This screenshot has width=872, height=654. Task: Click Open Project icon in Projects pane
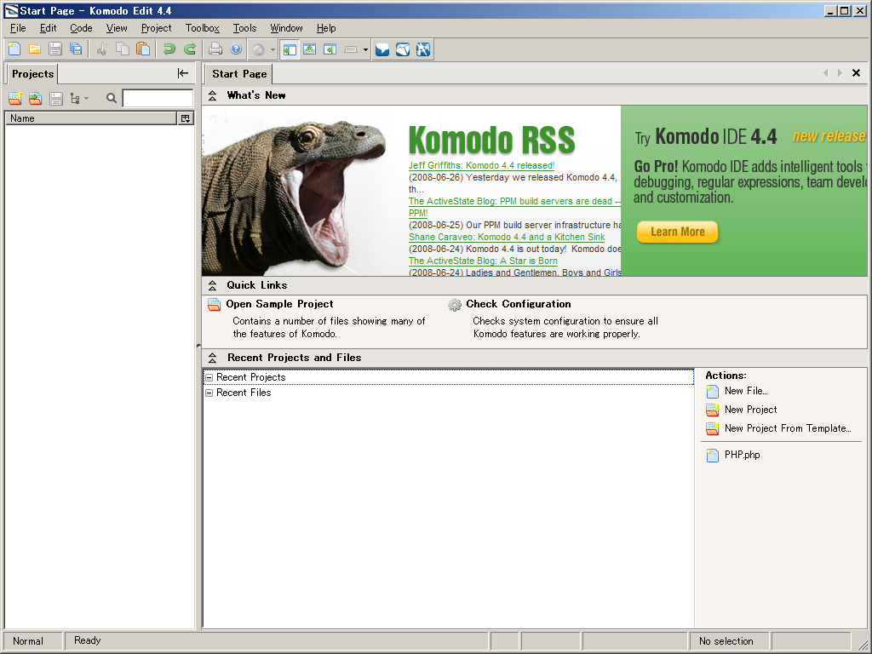[x=35, y=99]
